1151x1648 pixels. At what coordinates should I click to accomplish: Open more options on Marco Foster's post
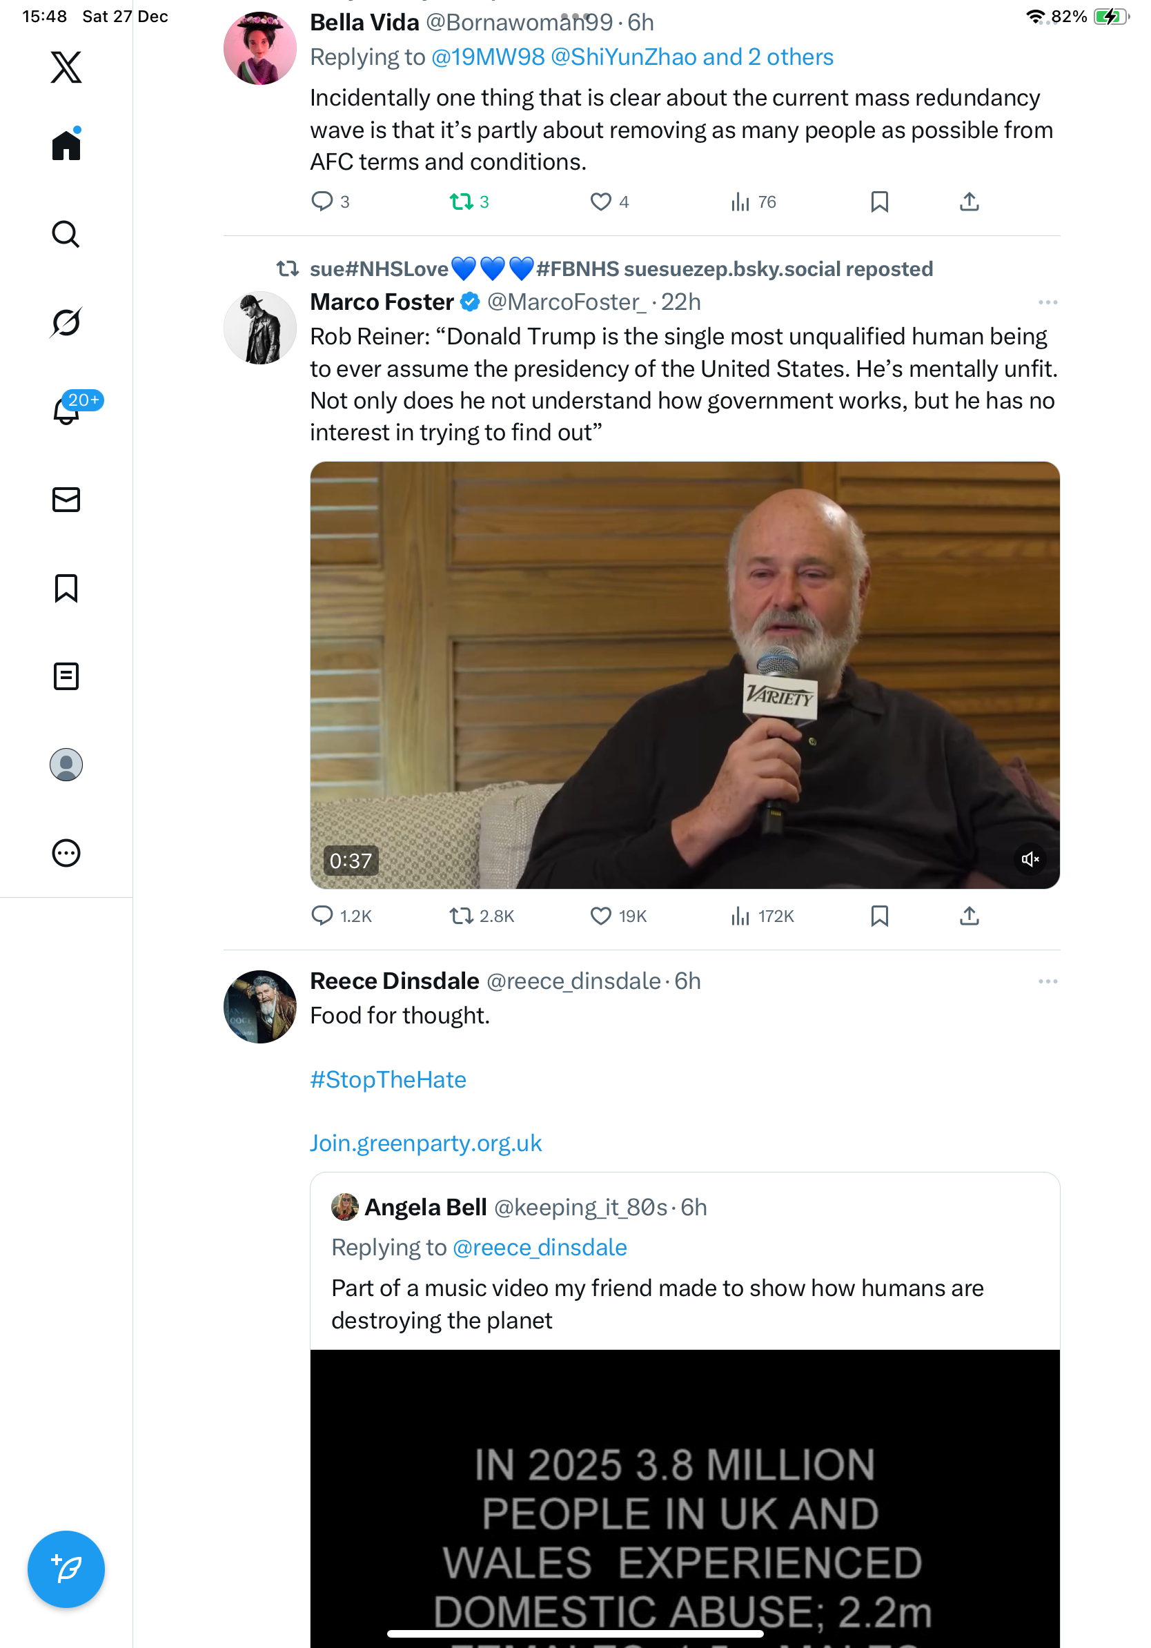1047,302
